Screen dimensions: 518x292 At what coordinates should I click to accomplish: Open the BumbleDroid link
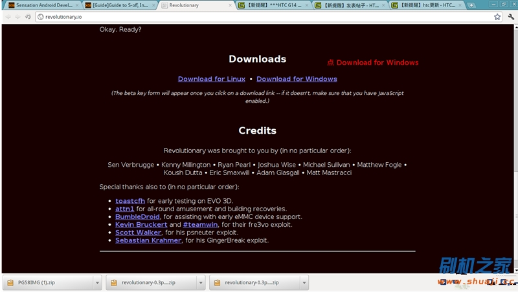click(x=137, y=217)
